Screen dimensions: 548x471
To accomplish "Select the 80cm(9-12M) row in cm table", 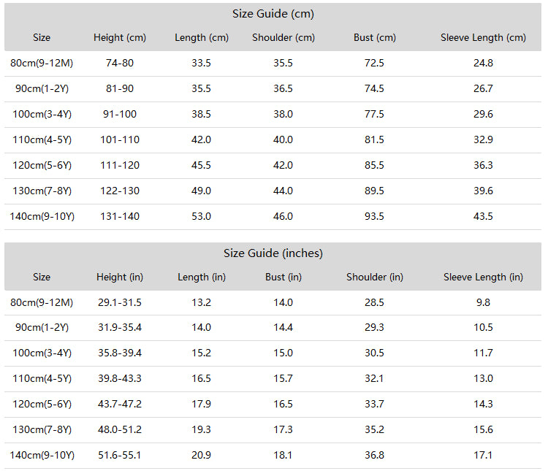I will 273,64.
